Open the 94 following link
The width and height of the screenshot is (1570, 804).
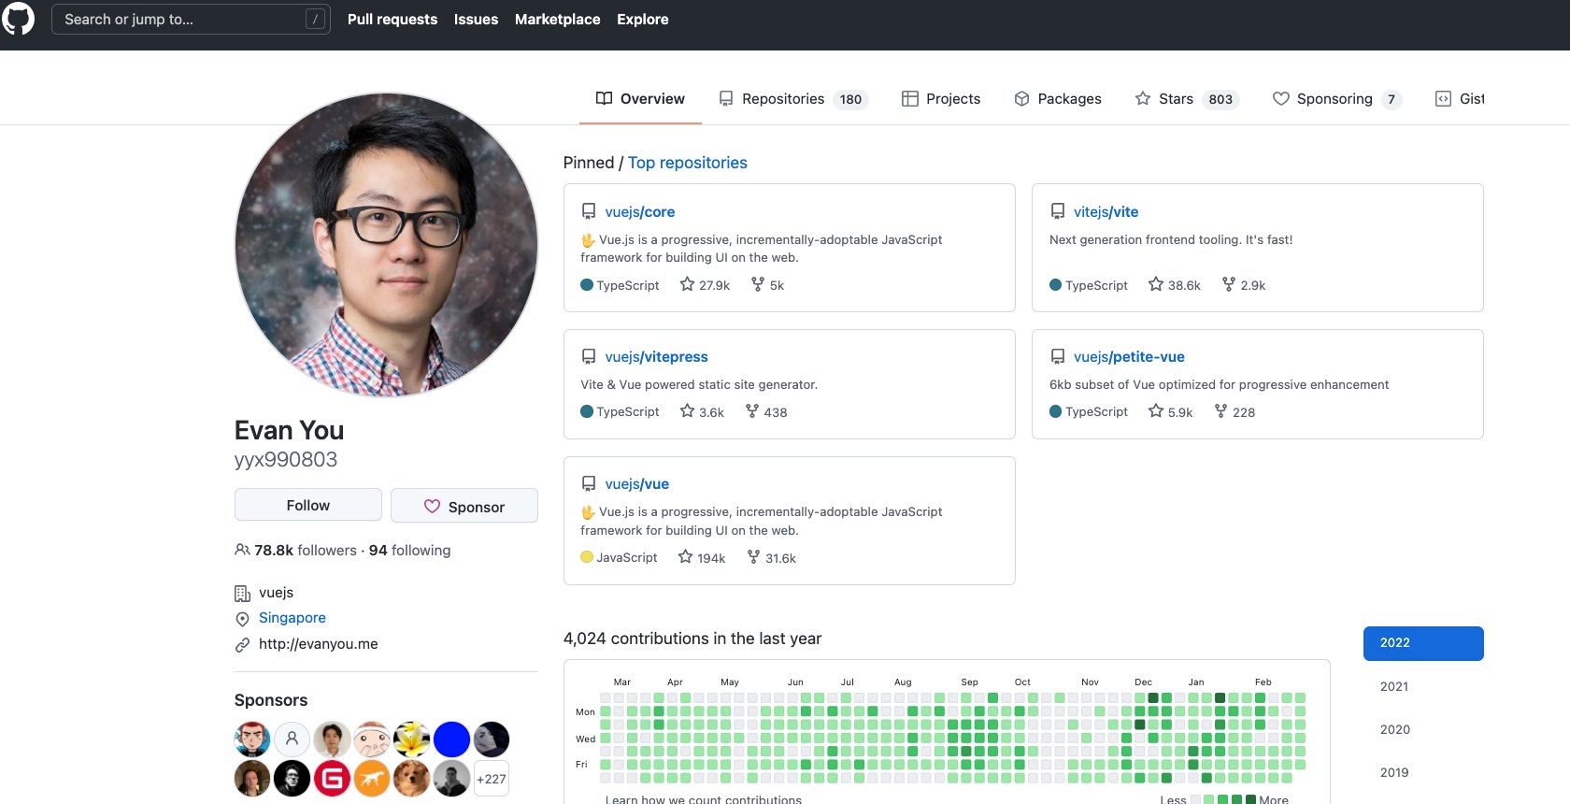click(x=409, y=551)
